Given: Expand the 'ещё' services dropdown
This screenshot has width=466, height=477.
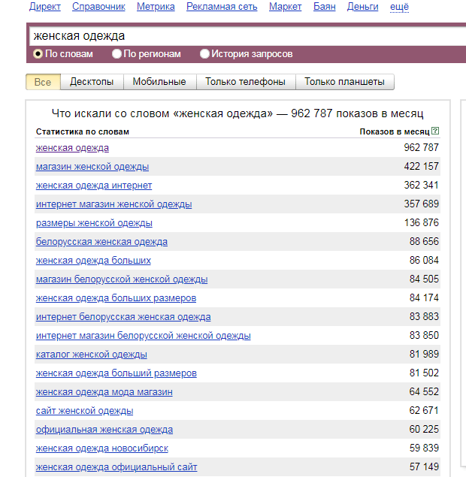Looking at the screenshot, I should pos(399,7).
